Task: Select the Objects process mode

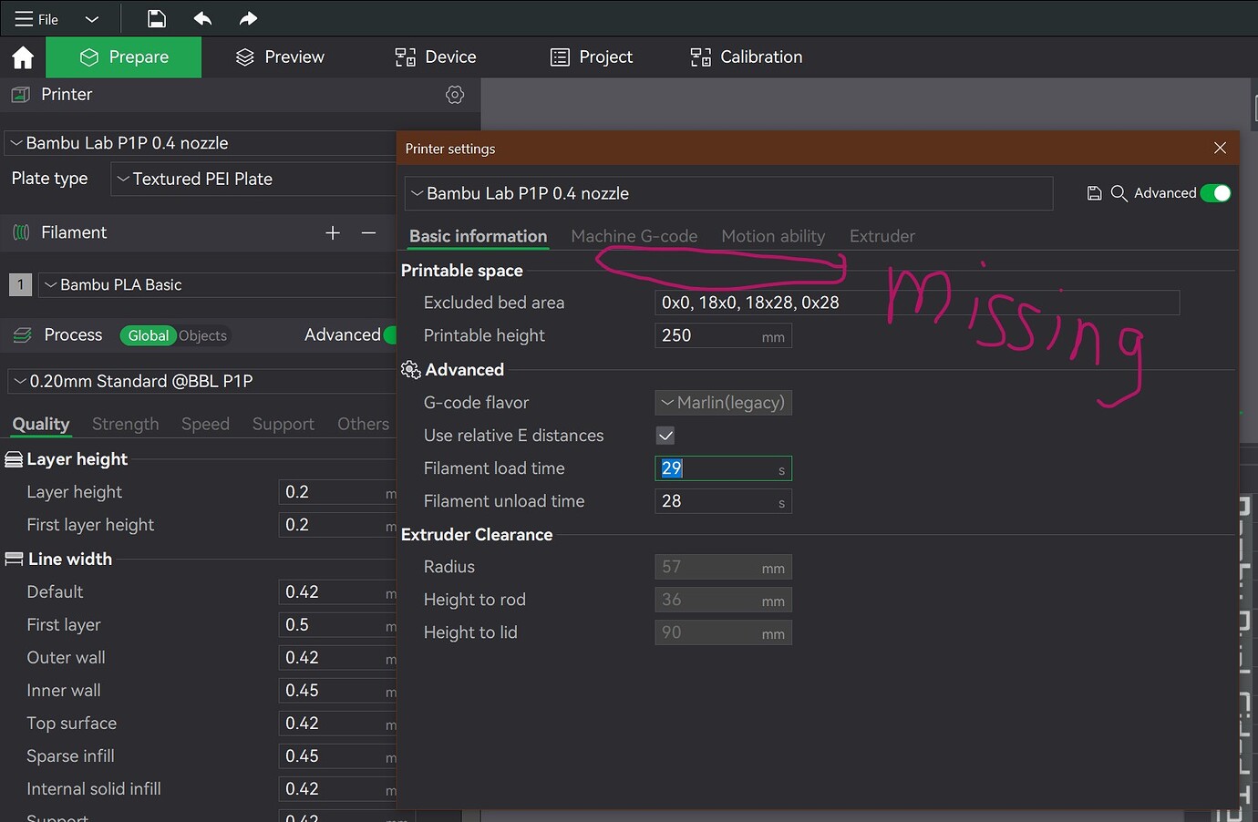Action: pyautogui.click(x=202, y=336)
